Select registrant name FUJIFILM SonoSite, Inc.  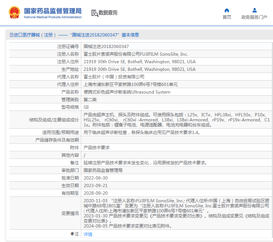136,54
